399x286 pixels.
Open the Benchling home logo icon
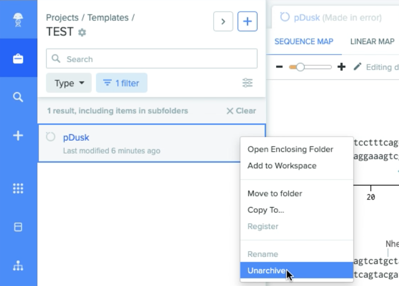[18, 20]
